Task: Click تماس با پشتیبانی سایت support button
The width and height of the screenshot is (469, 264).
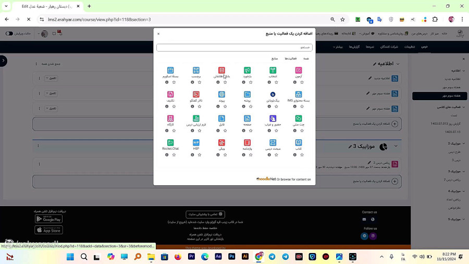Action: pyautogui.click(x=205, y=214)
